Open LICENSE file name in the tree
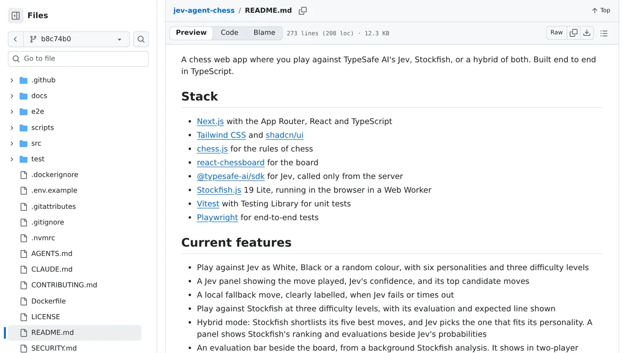The width and height of the screenshot is (627, 353). pos(46,317)
